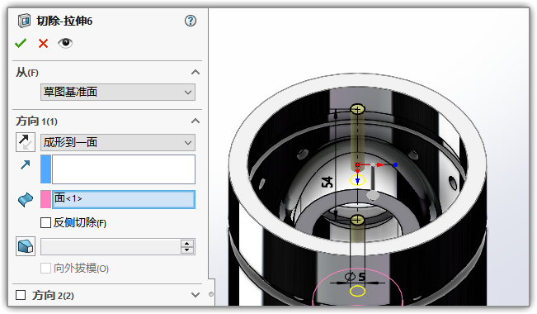Click the pink swatch next to 面<1>

click(x=46, y=199)
